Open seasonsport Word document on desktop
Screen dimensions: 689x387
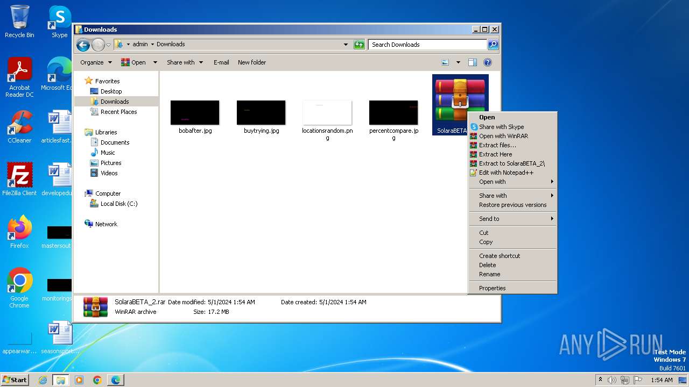pos(60,338)
